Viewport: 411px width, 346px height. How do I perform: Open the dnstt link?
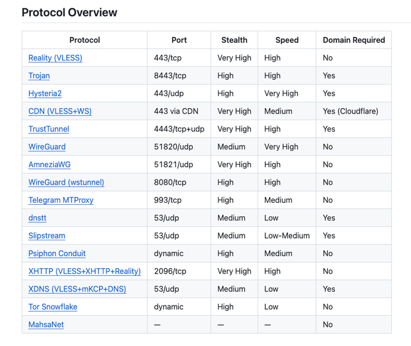tap(37, 218)
